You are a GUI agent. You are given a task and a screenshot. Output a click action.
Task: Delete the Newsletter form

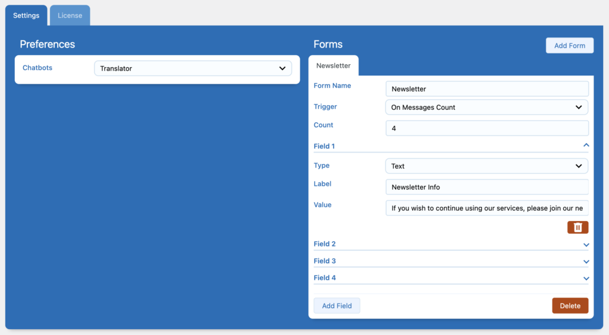[570, 306]
